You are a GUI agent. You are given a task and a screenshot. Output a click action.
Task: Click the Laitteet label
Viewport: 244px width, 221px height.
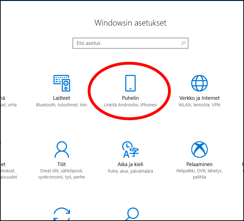pyautogui.click(x=62, y=98)
